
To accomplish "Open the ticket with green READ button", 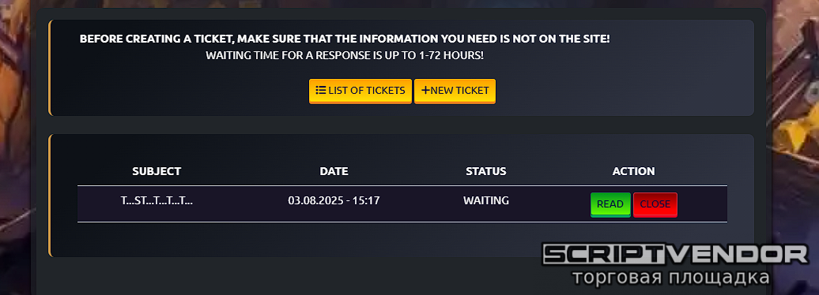I will pyautogui.click(x=610, y=204).
